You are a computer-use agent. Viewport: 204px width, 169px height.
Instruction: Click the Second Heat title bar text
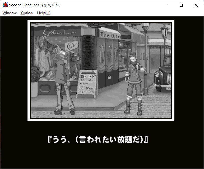pos(35,5)
